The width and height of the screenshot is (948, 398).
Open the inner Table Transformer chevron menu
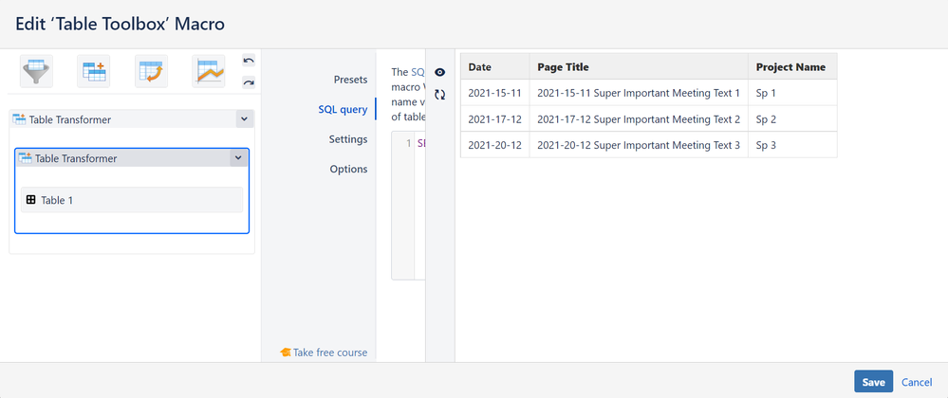[x=238, y=158]
